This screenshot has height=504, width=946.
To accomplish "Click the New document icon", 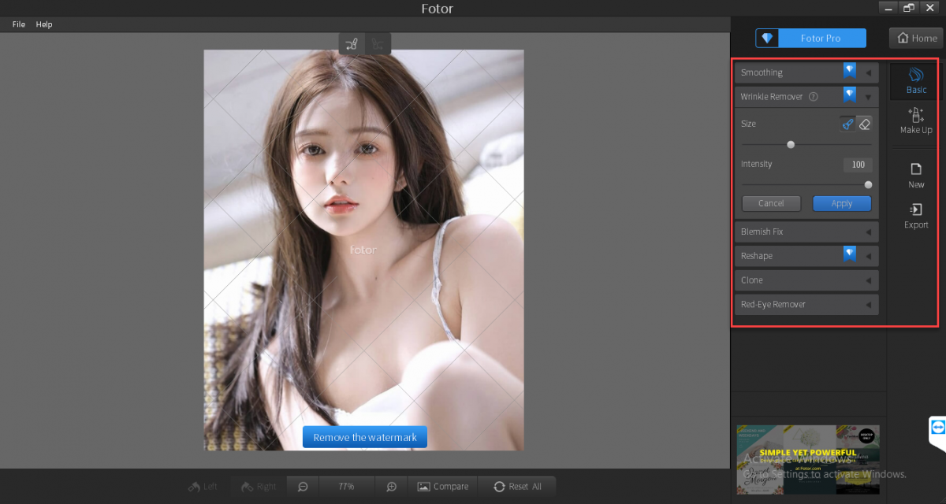I will coord(916,176).
